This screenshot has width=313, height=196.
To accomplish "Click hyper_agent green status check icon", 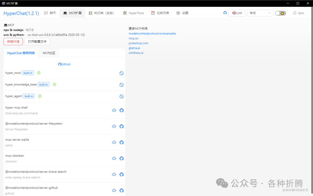I will (x=40, y=96).
